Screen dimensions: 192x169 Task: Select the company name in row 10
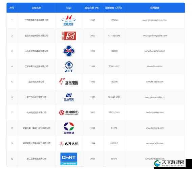click(x=37, y=159)
